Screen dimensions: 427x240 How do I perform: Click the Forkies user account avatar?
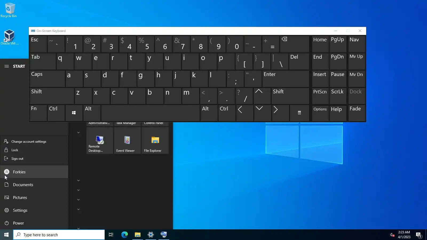point(7,172)
